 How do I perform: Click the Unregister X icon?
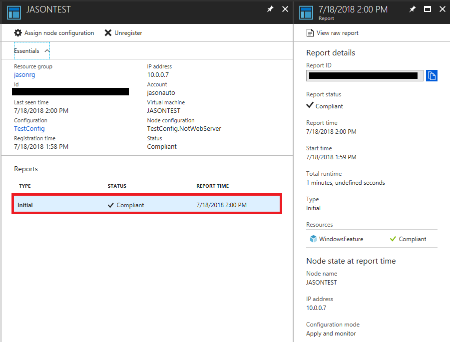point(108,33)
